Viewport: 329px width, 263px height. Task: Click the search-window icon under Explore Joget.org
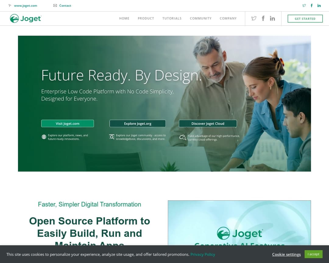pyautogui.click(x=112, y=137)
